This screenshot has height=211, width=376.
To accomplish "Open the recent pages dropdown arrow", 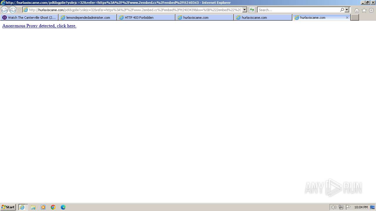I will pyautogui.click(x=19, y=10).
